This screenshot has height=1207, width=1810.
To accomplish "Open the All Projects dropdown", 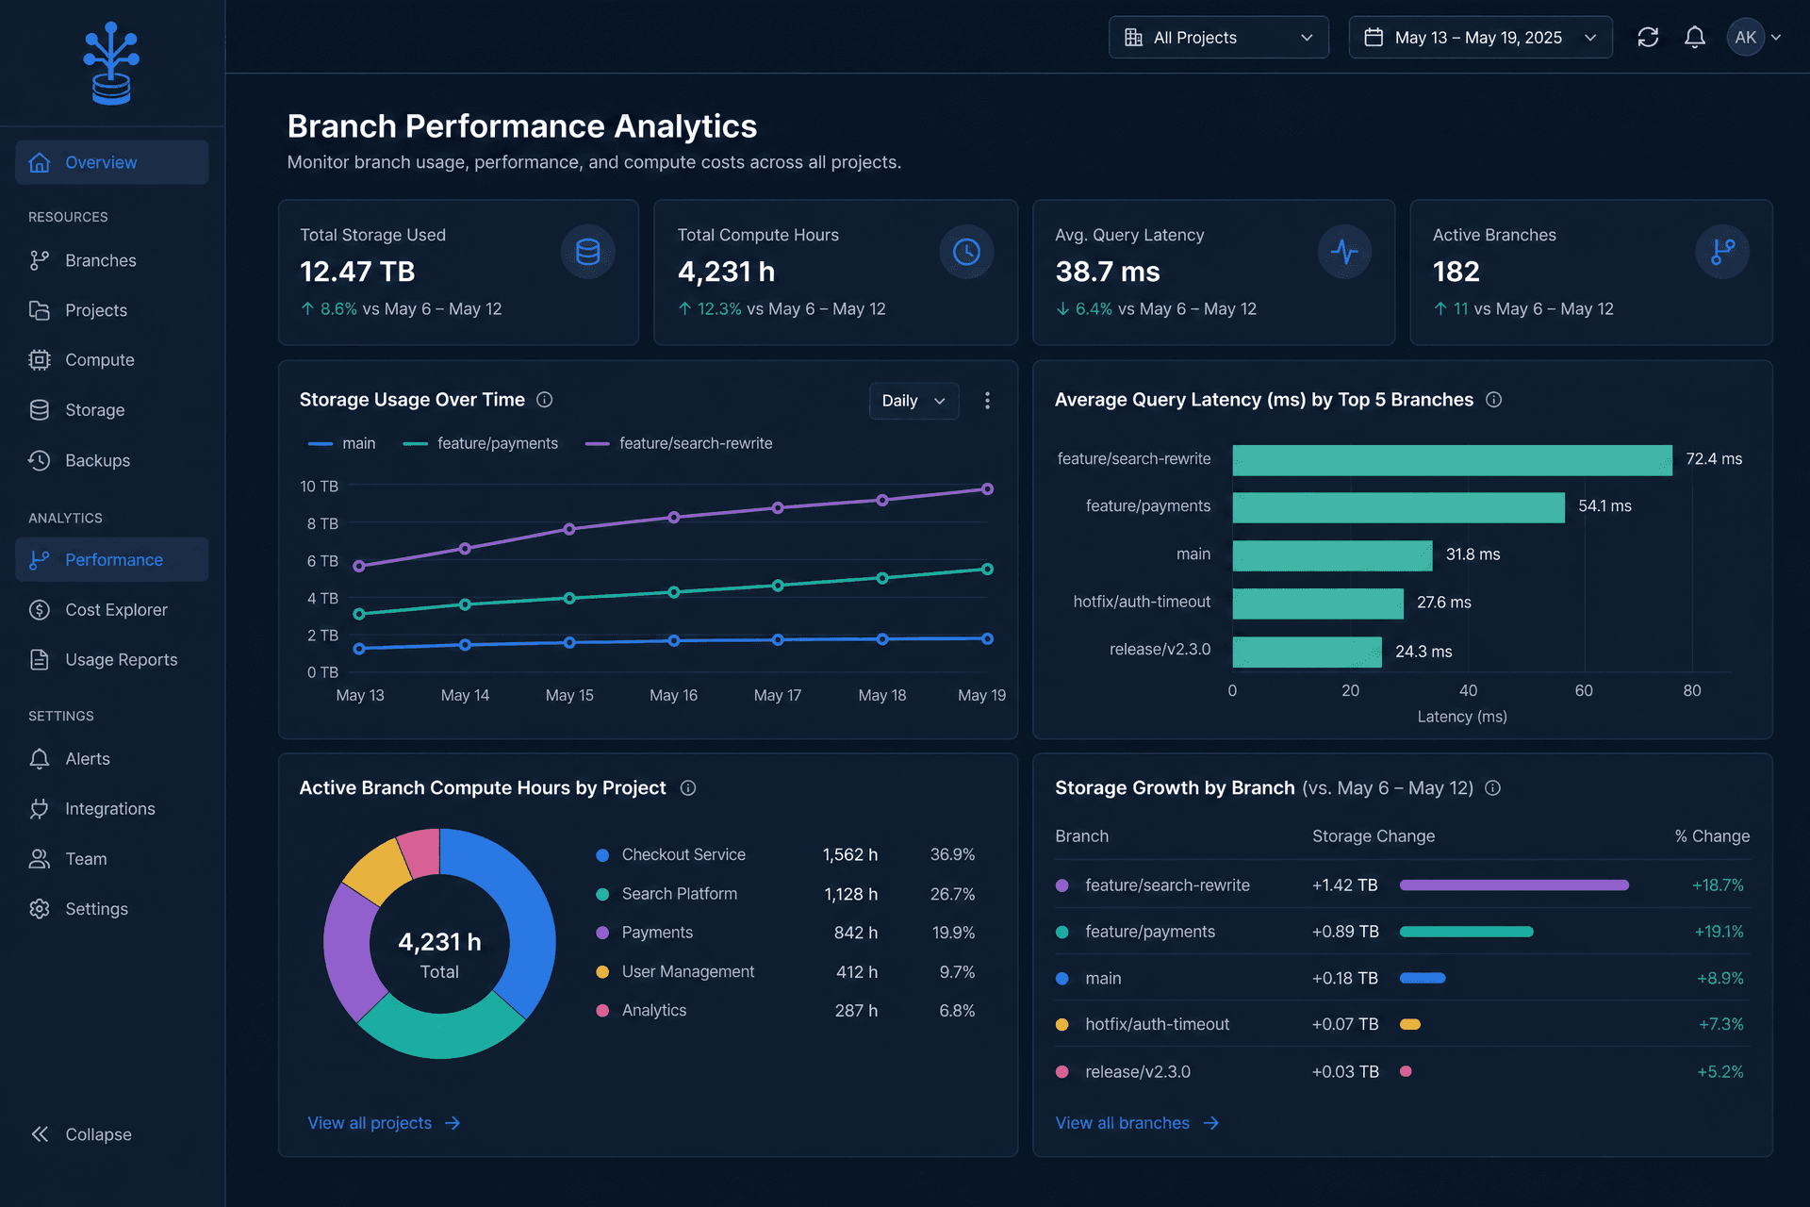I will 1219,38.
